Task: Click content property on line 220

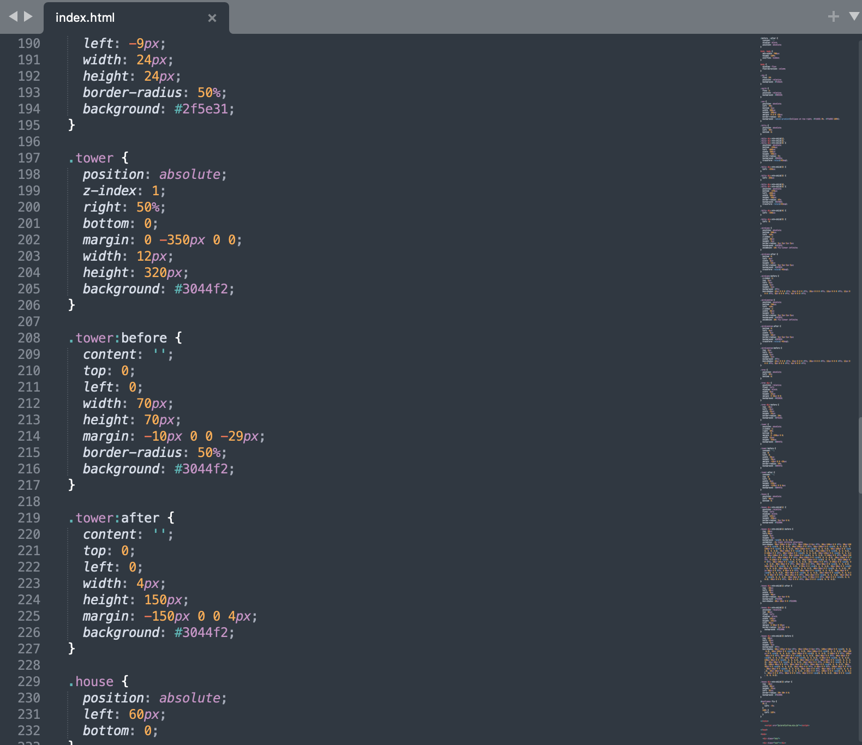Action: pos(110,534)
